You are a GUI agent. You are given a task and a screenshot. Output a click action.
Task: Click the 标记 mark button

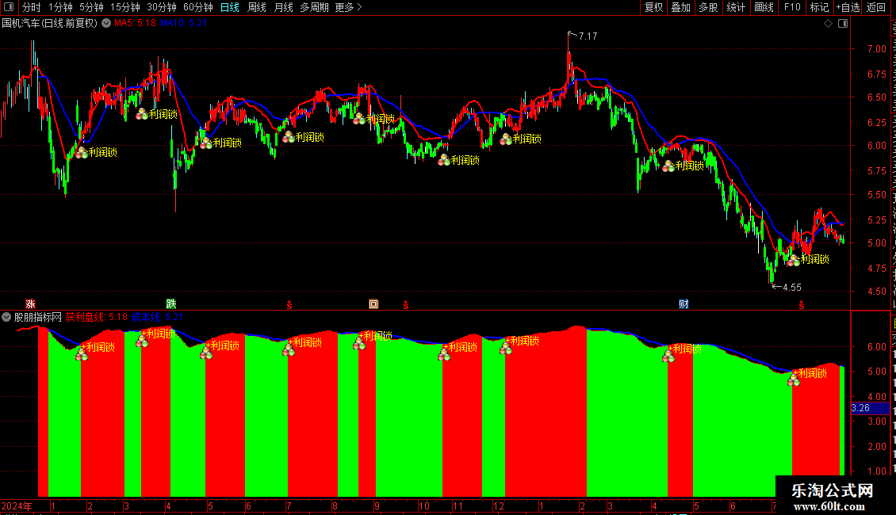(819, 7)
